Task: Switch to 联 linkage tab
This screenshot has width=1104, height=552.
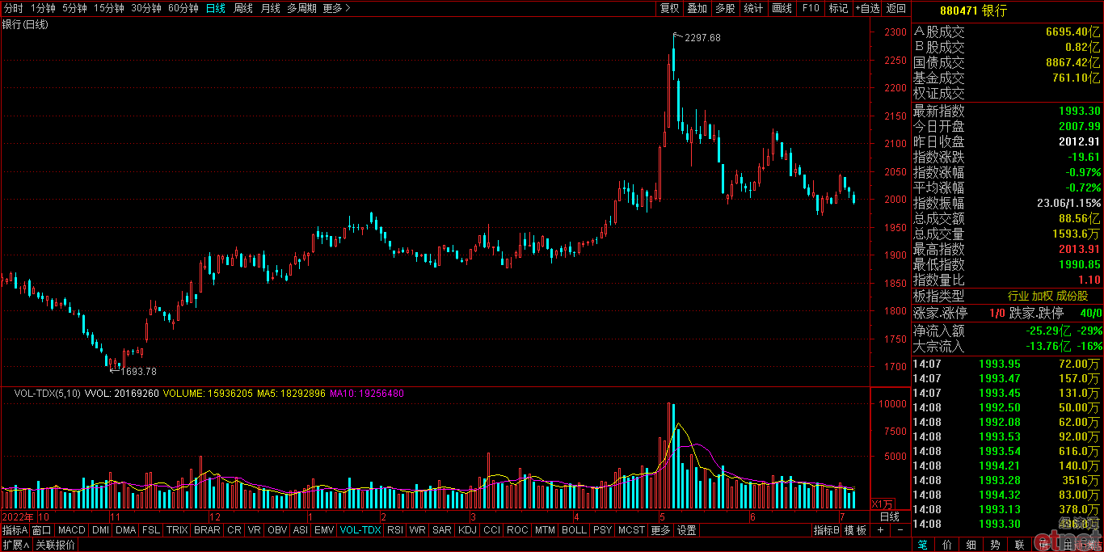Action: [1020, 544]
